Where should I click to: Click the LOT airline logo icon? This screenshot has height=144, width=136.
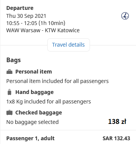coord(125,16)
